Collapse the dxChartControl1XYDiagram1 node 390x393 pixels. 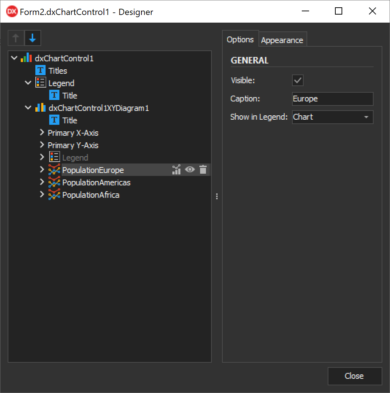coord(28,108)
